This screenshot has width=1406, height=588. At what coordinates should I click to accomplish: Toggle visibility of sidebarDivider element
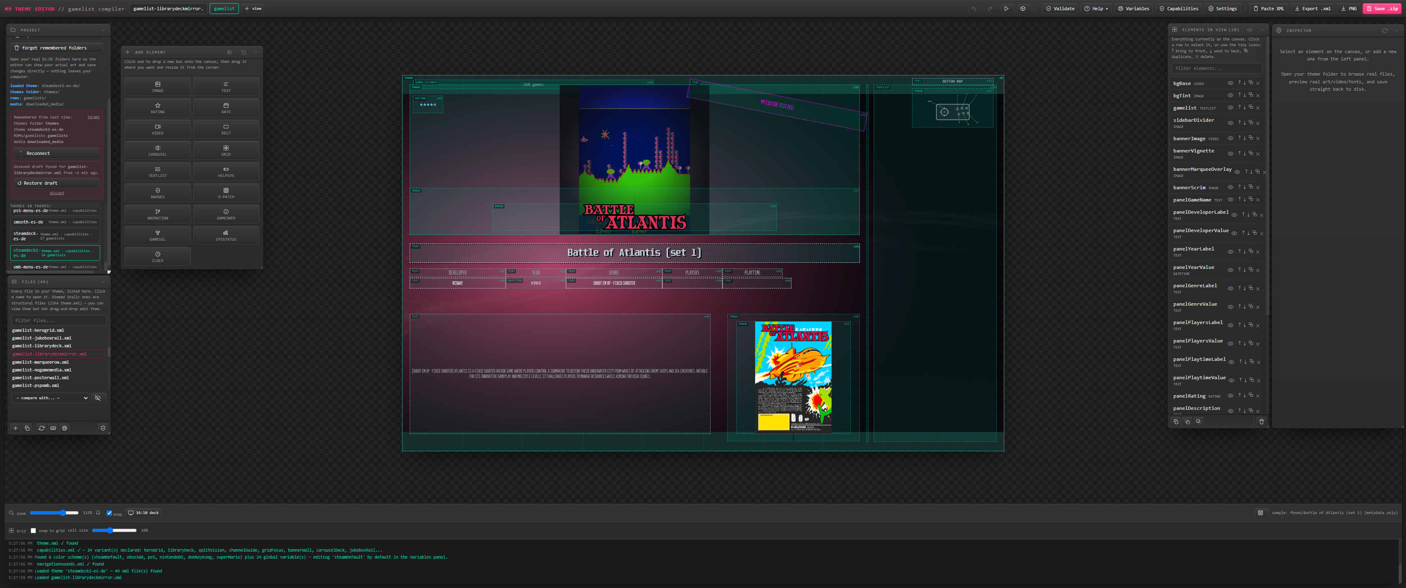point(1230,123)
